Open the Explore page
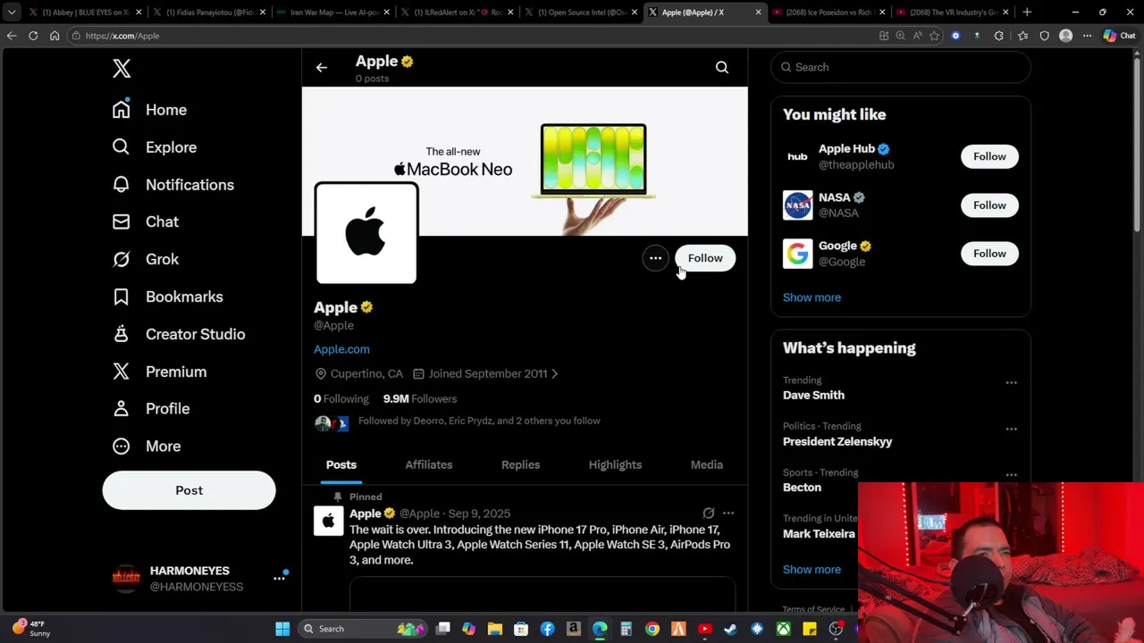This screenshot has width=1144, height=643. (x=154, y=147)
